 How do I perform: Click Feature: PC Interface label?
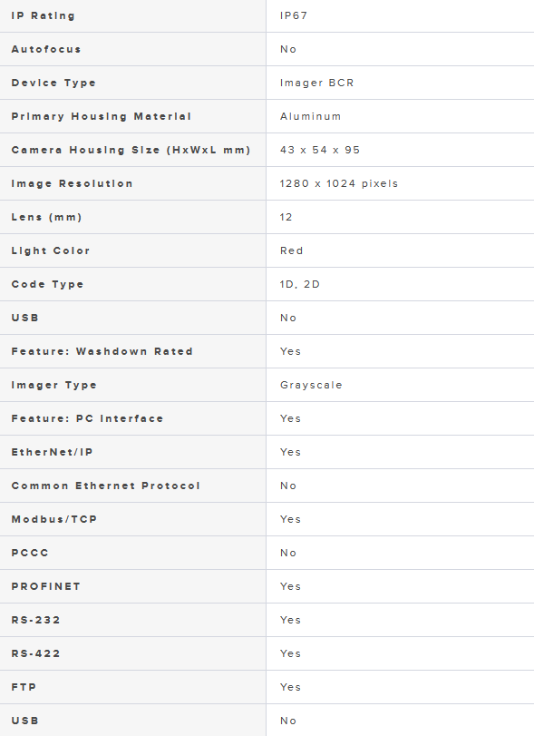[x=87, y=418]
